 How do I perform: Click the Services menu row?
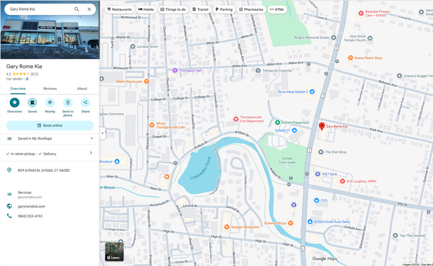pos(50,195)
